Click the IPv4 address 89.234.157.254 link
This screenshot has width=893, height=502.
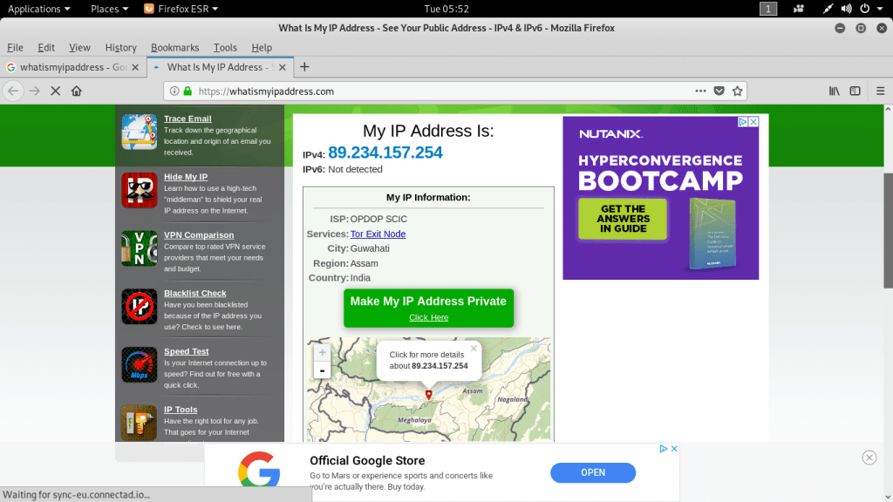[x=385, y=153]
